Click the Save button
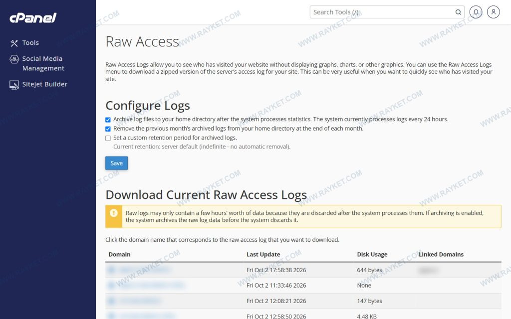Image resolution: width=511 pixels, height=319 pixels. (116, 163)
